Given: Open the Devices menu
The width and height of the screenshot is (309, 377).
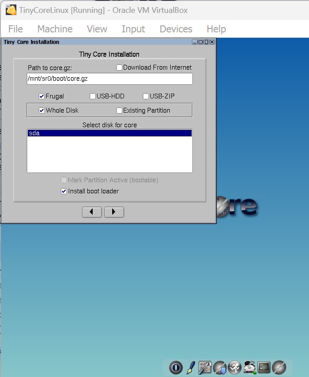Looking at the screenshot, I should pyautogui.click(x=176, y=29).
